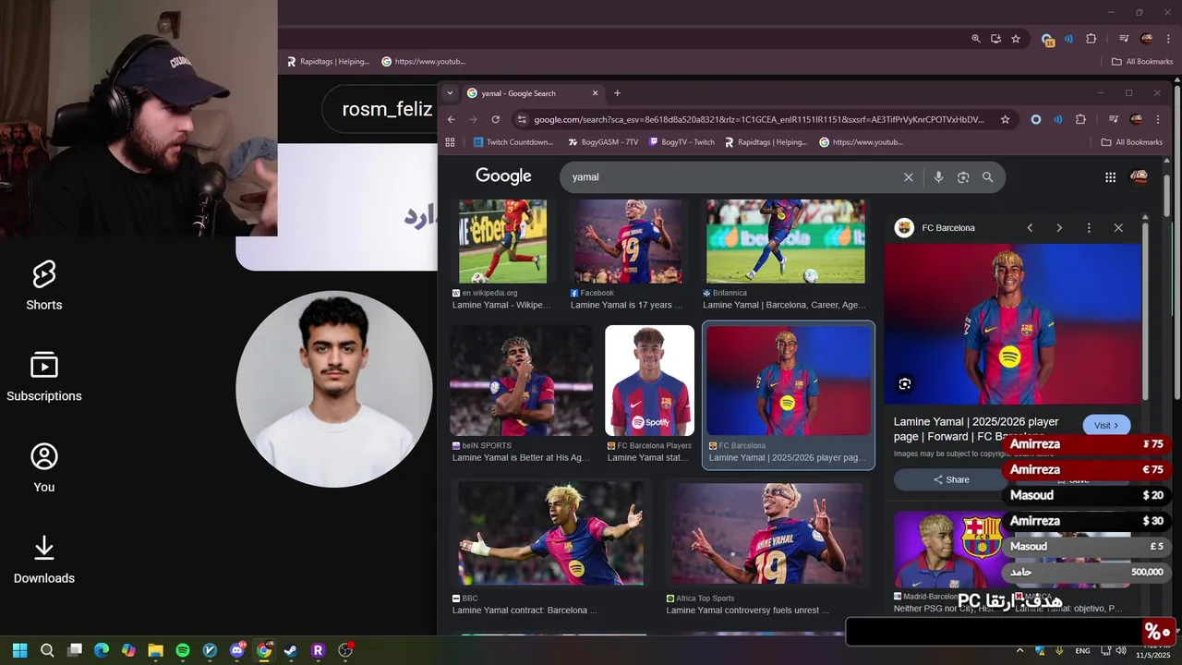Open All Bookmarks in background Chrome window
The width and height of the screenshot is (1182, 665).
[x=1142, y=62]
